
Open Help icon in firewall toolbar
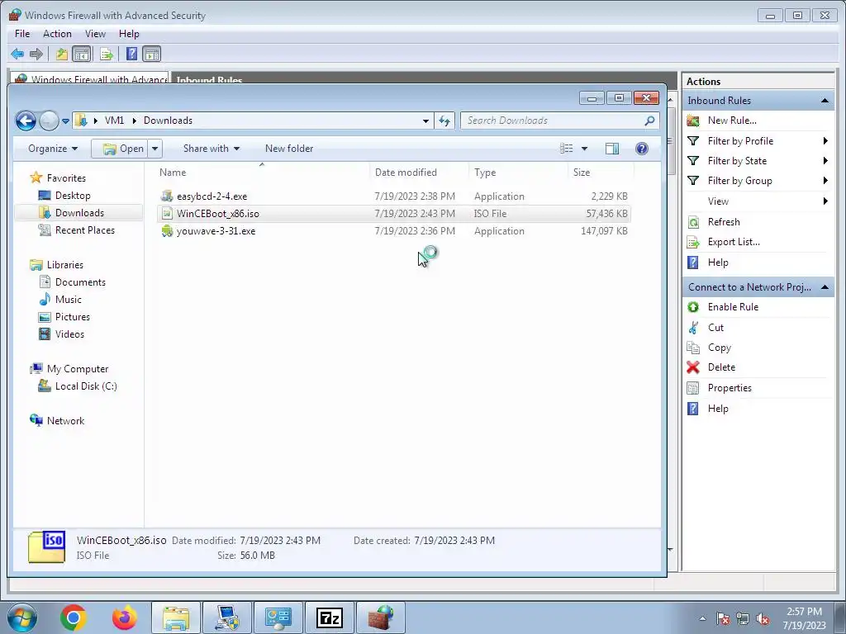click(131, 54)
